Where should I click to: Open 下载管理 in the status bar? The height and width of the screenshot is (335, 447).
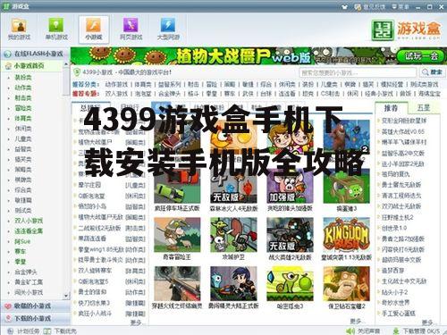point(416,331)
